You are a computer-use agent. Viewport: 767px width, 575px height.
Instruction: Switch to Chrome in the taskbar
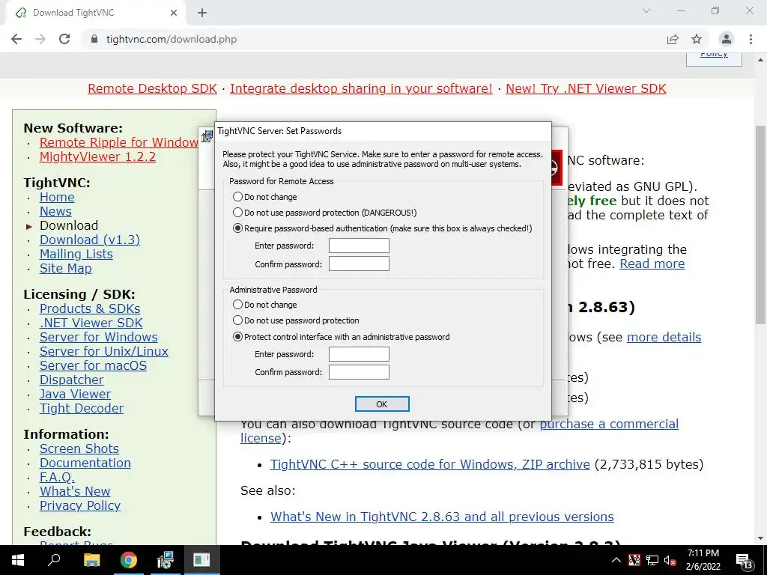(129, 560)
